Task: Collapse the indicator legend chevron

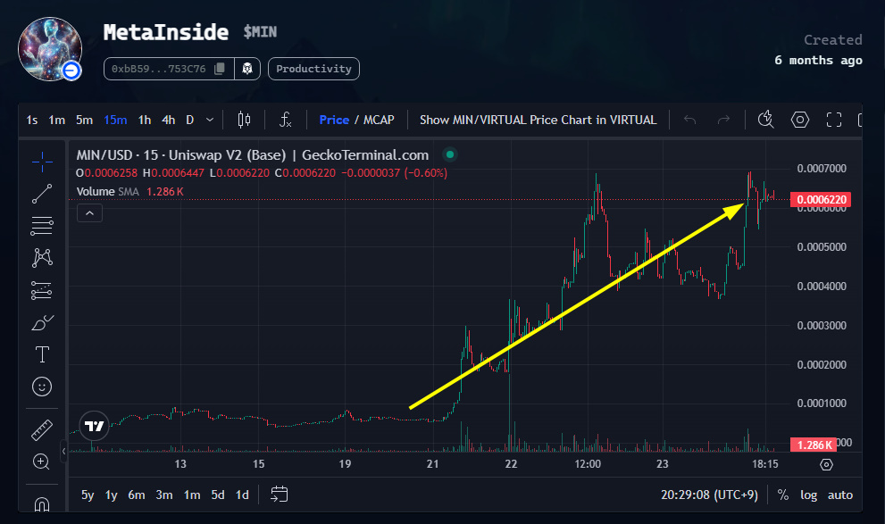Action: 89,213
